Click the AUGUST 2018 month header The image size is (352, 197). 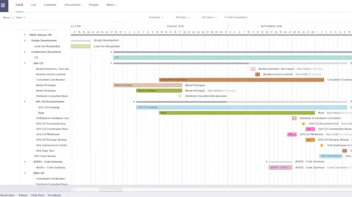[175, 26]
